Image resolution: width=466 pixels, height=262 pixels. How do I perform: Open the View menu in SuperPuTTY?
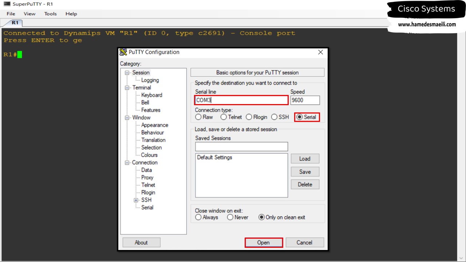pyautogui.click(x=29, y=14)
